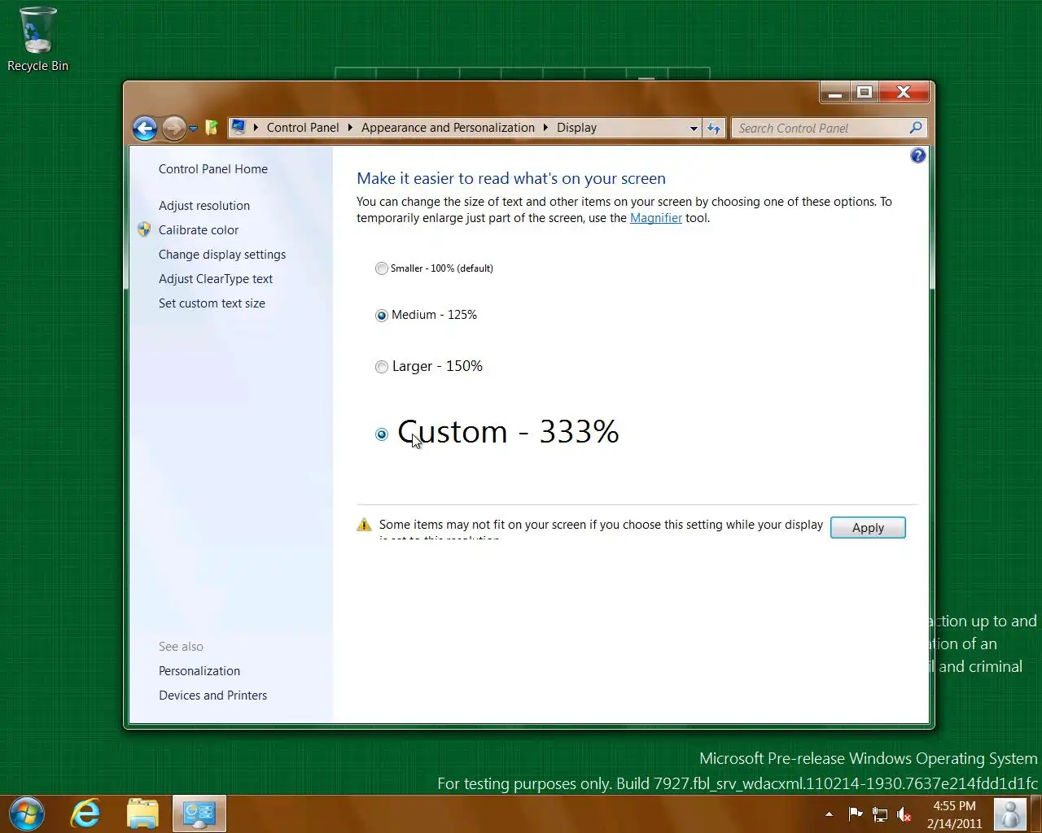Open Adjust resolution link
Viewport: 1042px width, 833px height.
click(204, 206)
